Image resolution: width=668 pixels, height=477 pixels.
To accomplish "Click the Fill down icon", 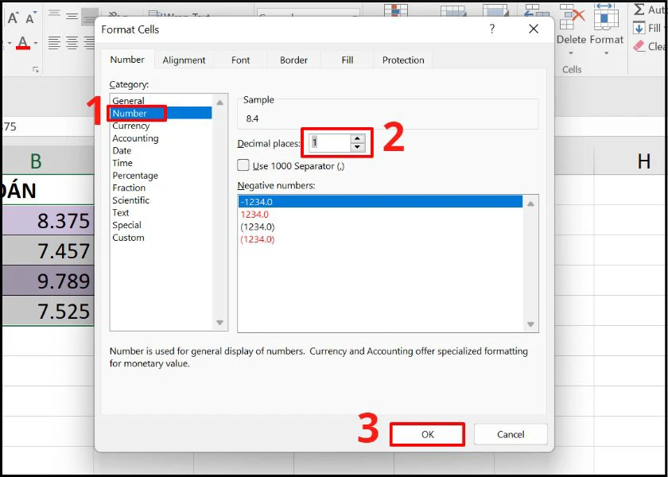I will [639, 28].
